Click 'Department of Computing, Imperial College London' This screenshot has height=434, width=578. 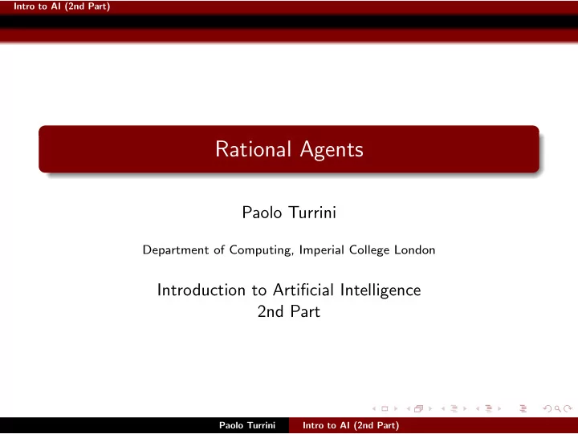(x=289, y=250)
